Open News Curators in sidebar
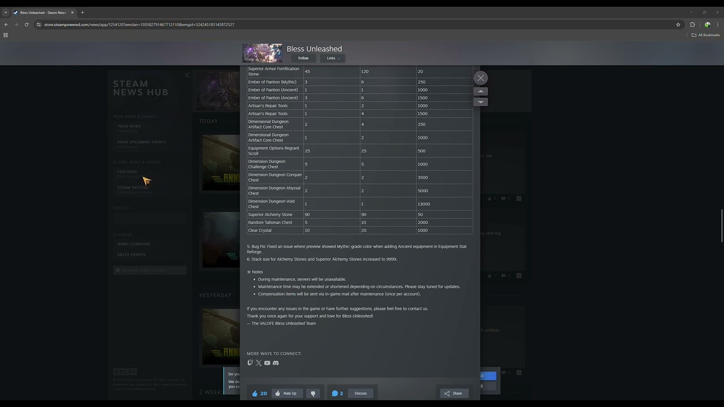 pos(133,244)
